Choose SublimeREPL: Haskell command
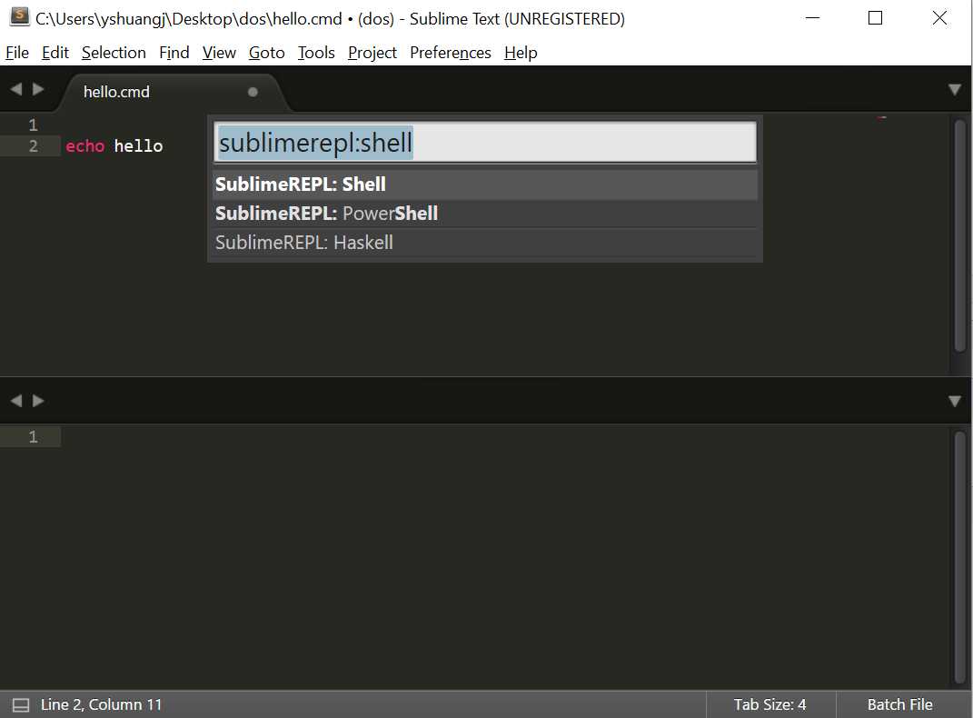 pos(484,243)
